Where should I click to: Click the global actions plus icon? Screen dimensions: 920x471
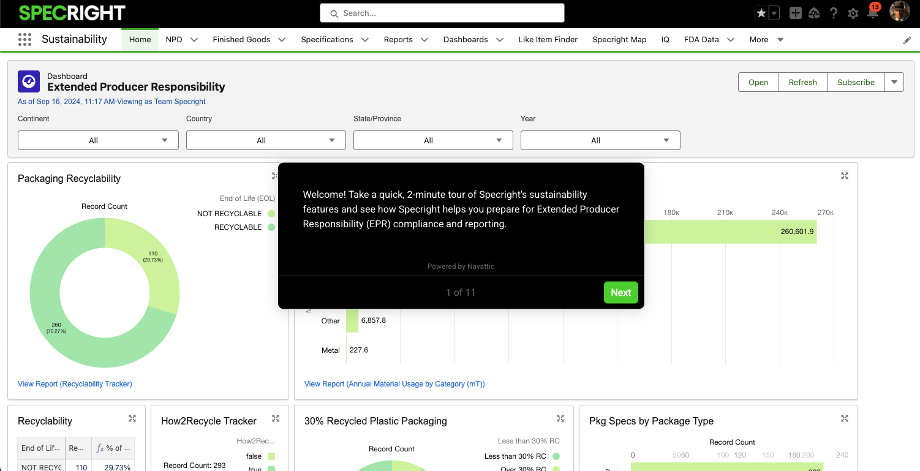(x=795, y=13)
